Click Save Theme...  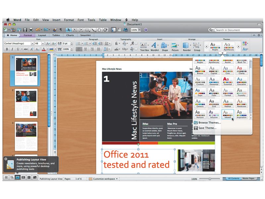pos(205,128)
